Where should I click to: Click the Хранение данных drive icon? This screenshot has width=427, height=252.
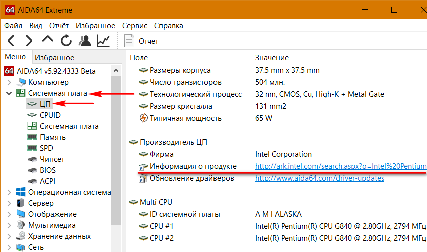(x=21, y=236)
